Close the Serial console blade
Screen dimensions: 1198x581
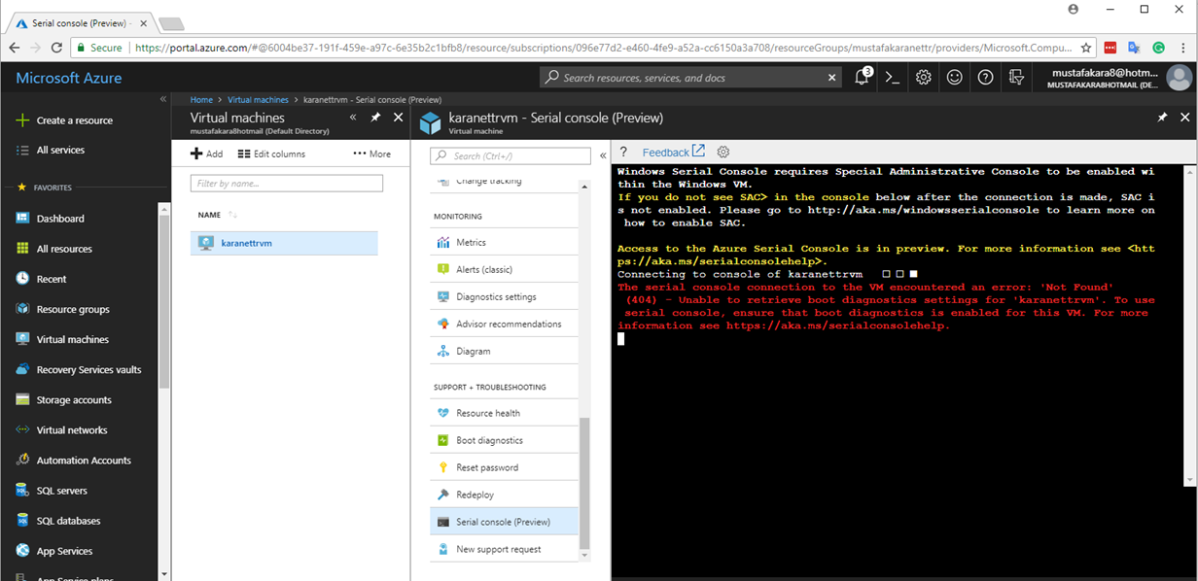click(x=1184, y=118)
